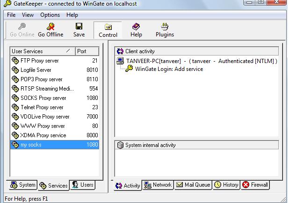Open the Help menu in the menu bar
The width and height of the screenshot is (289, 203).
click(x=72, y=15)
